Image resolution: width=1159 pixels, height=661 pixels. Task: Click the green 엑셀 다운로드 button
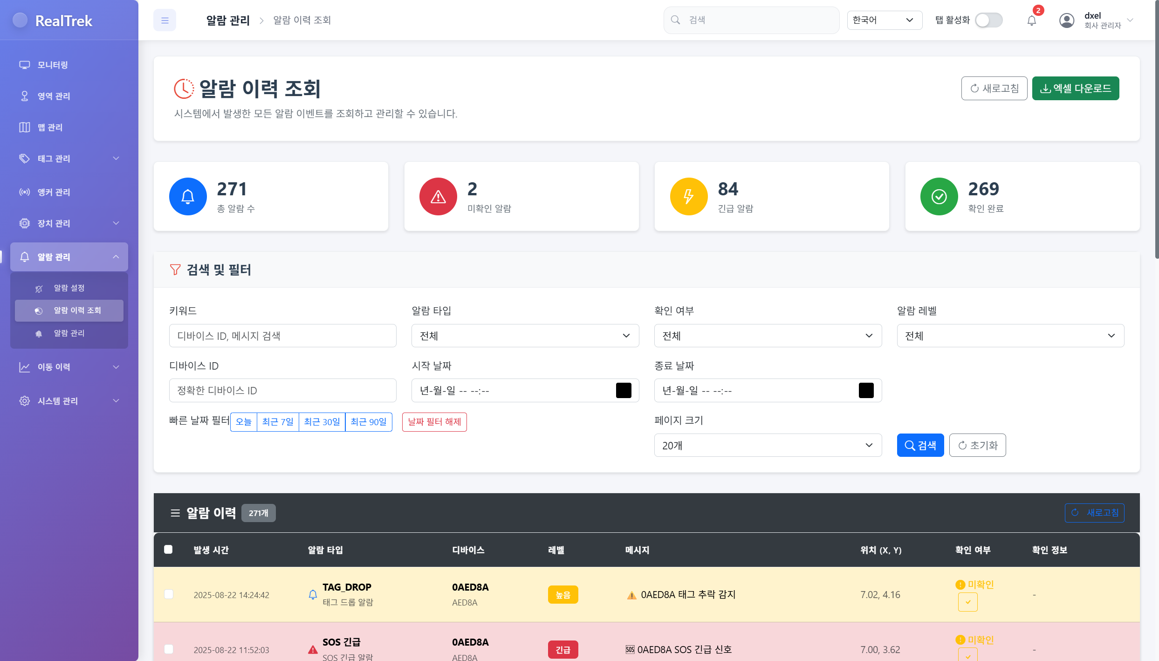pos(1075,88)
